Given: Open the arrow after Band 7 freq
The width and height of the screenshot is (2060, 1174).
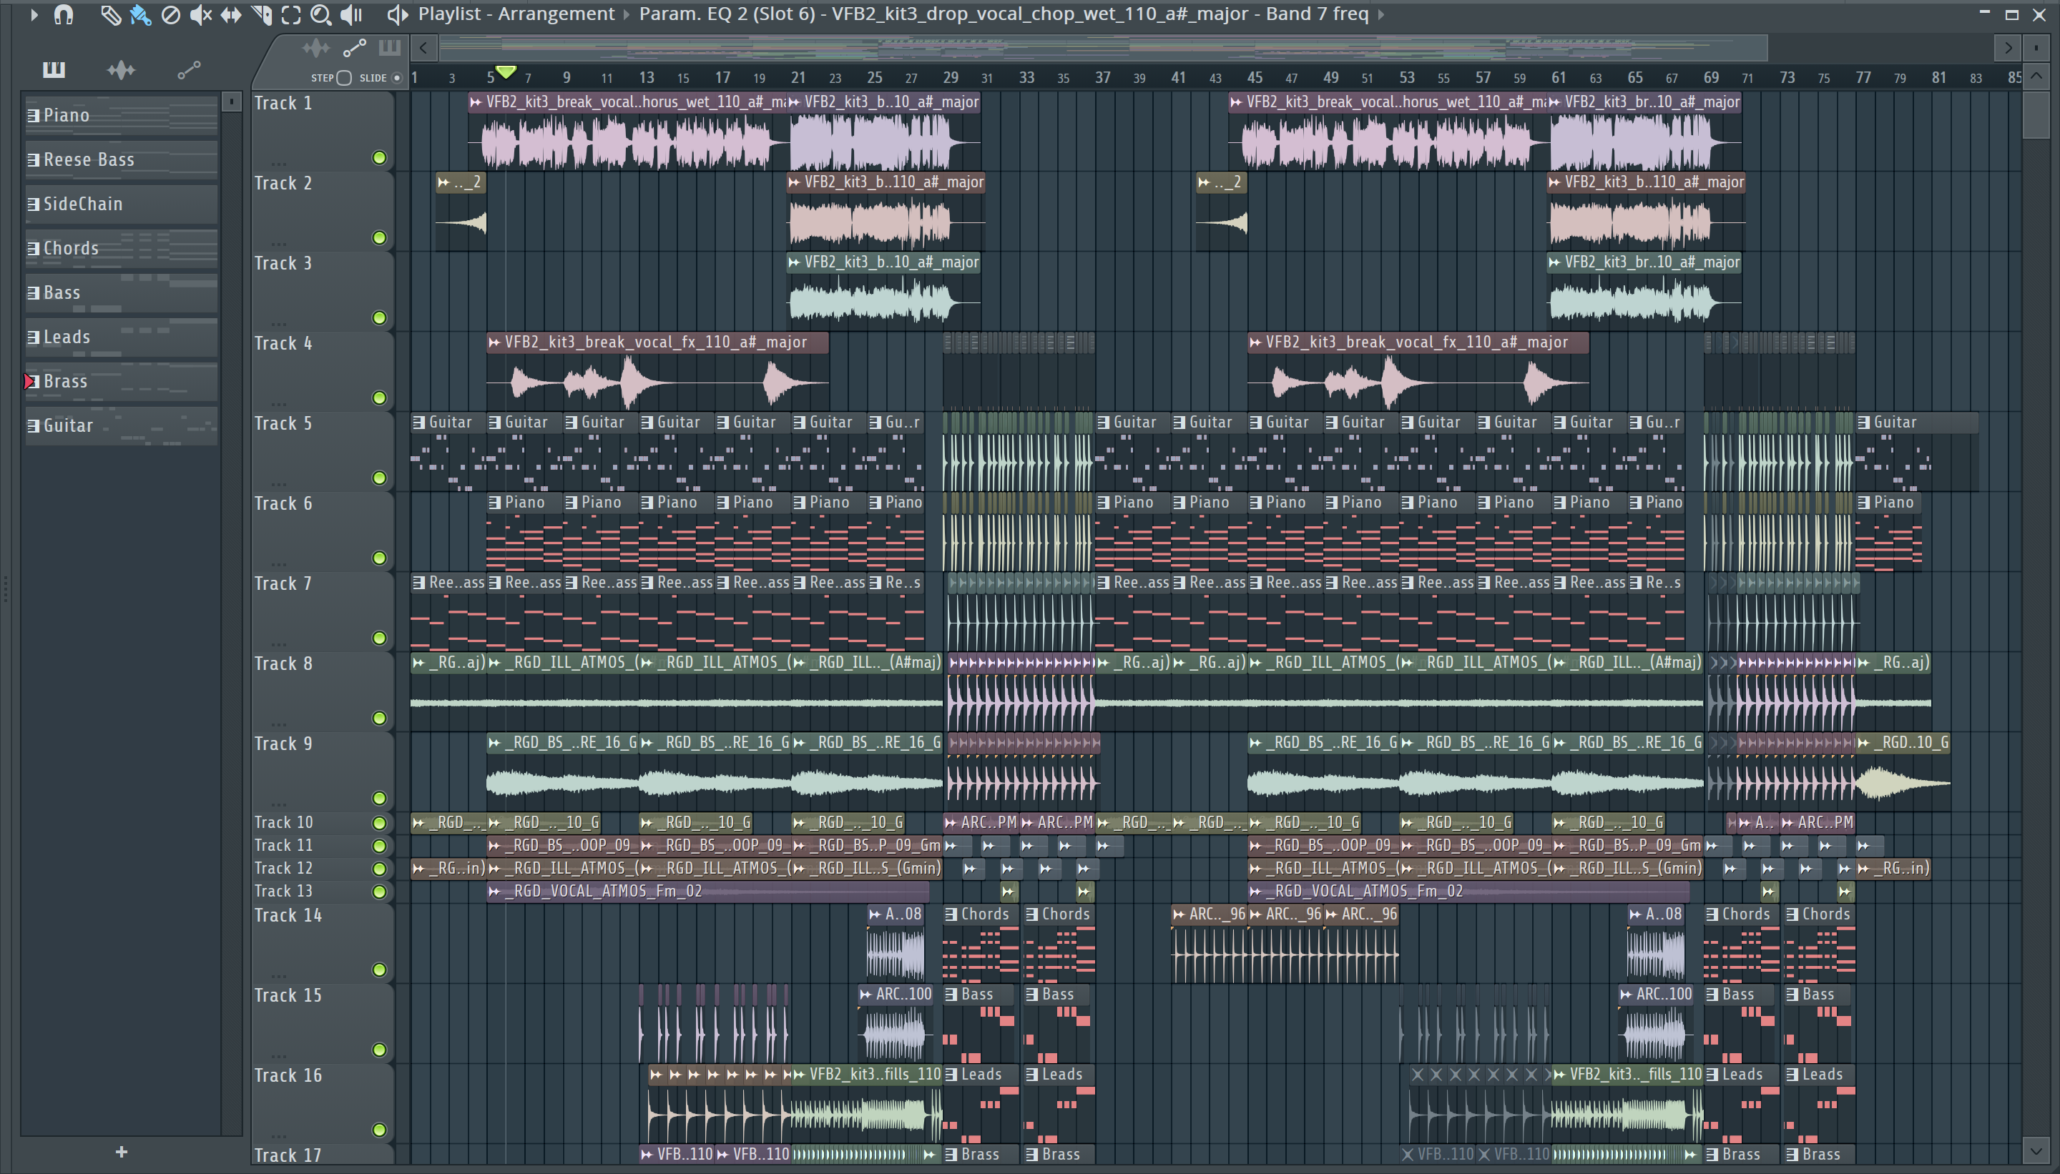Looking at the screenshot, I should point(1381,14).
